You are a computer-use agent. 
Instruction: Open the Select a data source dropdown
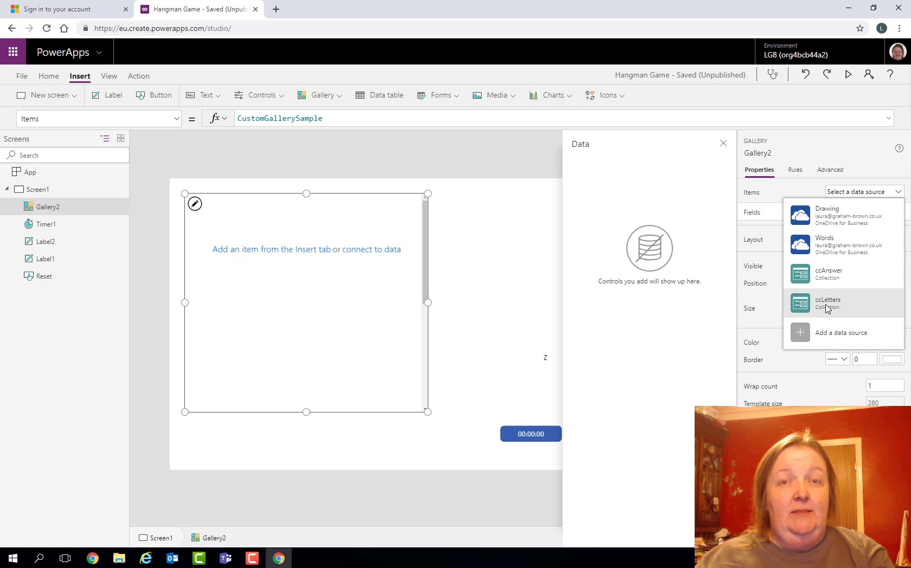coord(864,192)
